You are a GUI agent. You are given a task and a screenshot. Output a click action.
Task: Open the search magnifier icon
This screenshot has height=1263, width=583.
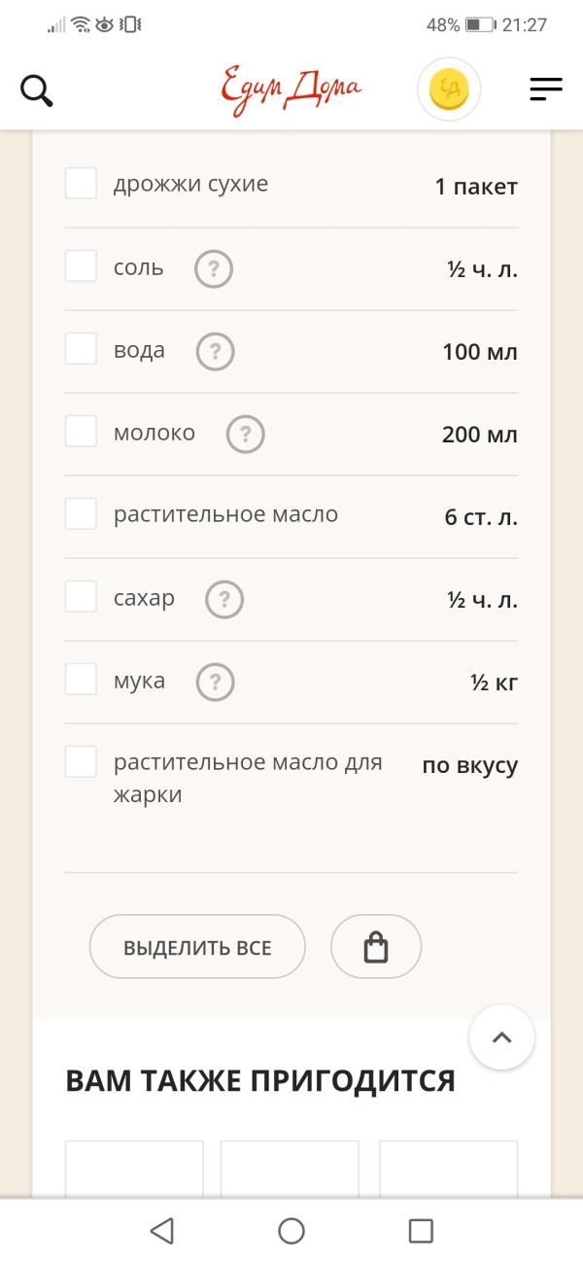[x=36, y=90]
